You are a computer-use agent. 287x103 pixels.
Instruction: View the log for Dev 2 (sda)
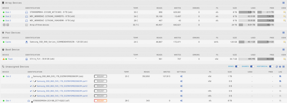[x=280, y=76]
